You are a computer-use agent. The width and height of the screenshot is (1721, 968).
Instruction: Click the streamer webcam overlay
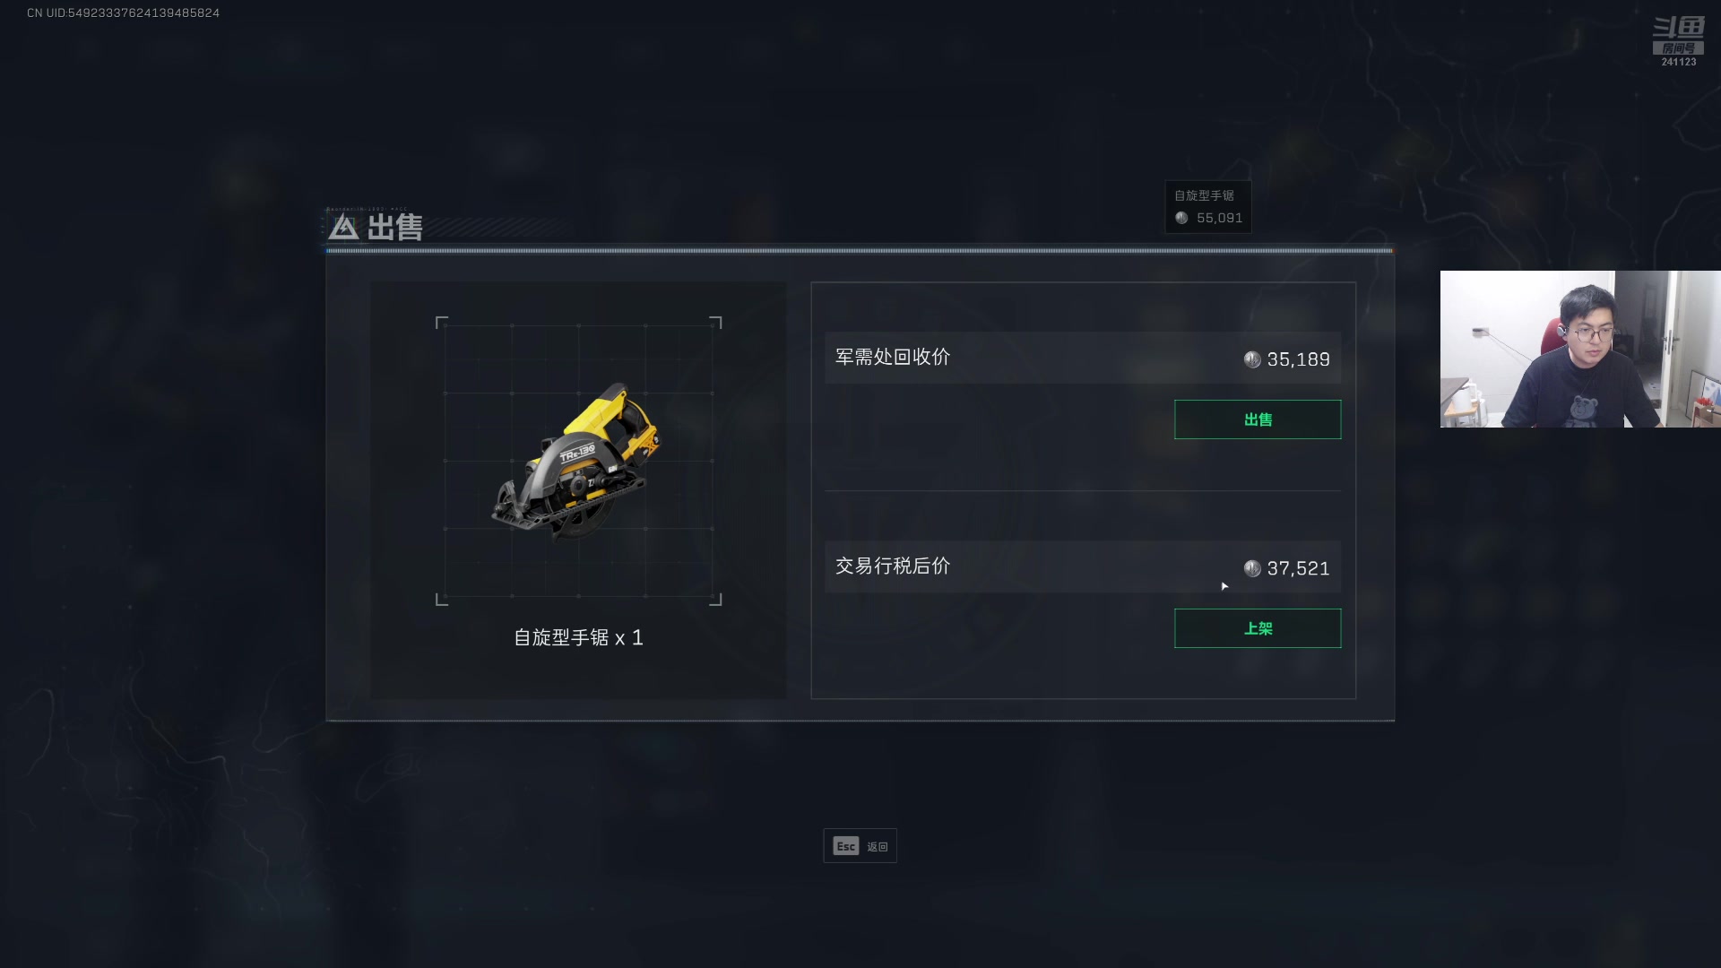coord(1580,349)
